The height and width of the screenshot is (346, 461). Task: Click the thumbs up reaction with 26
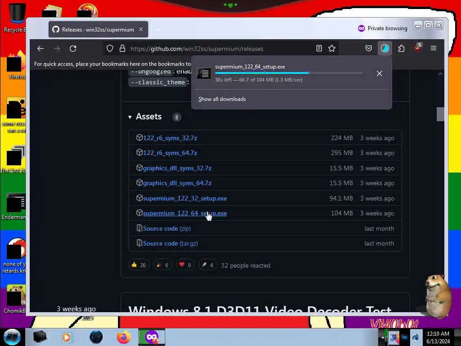[139, 265]
